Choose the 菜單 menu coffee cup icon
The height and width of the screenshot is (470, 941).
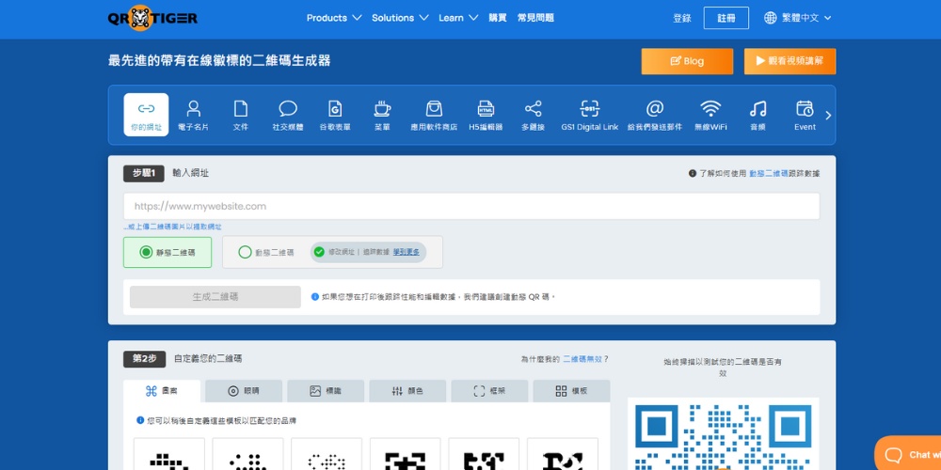382,108
